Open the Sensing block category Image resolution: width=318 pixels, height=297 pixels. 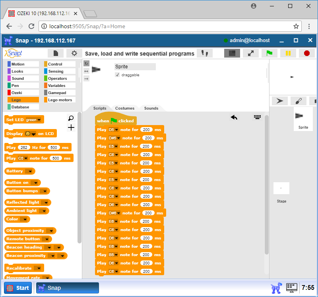pyautogui.click(x=60, y=71)
